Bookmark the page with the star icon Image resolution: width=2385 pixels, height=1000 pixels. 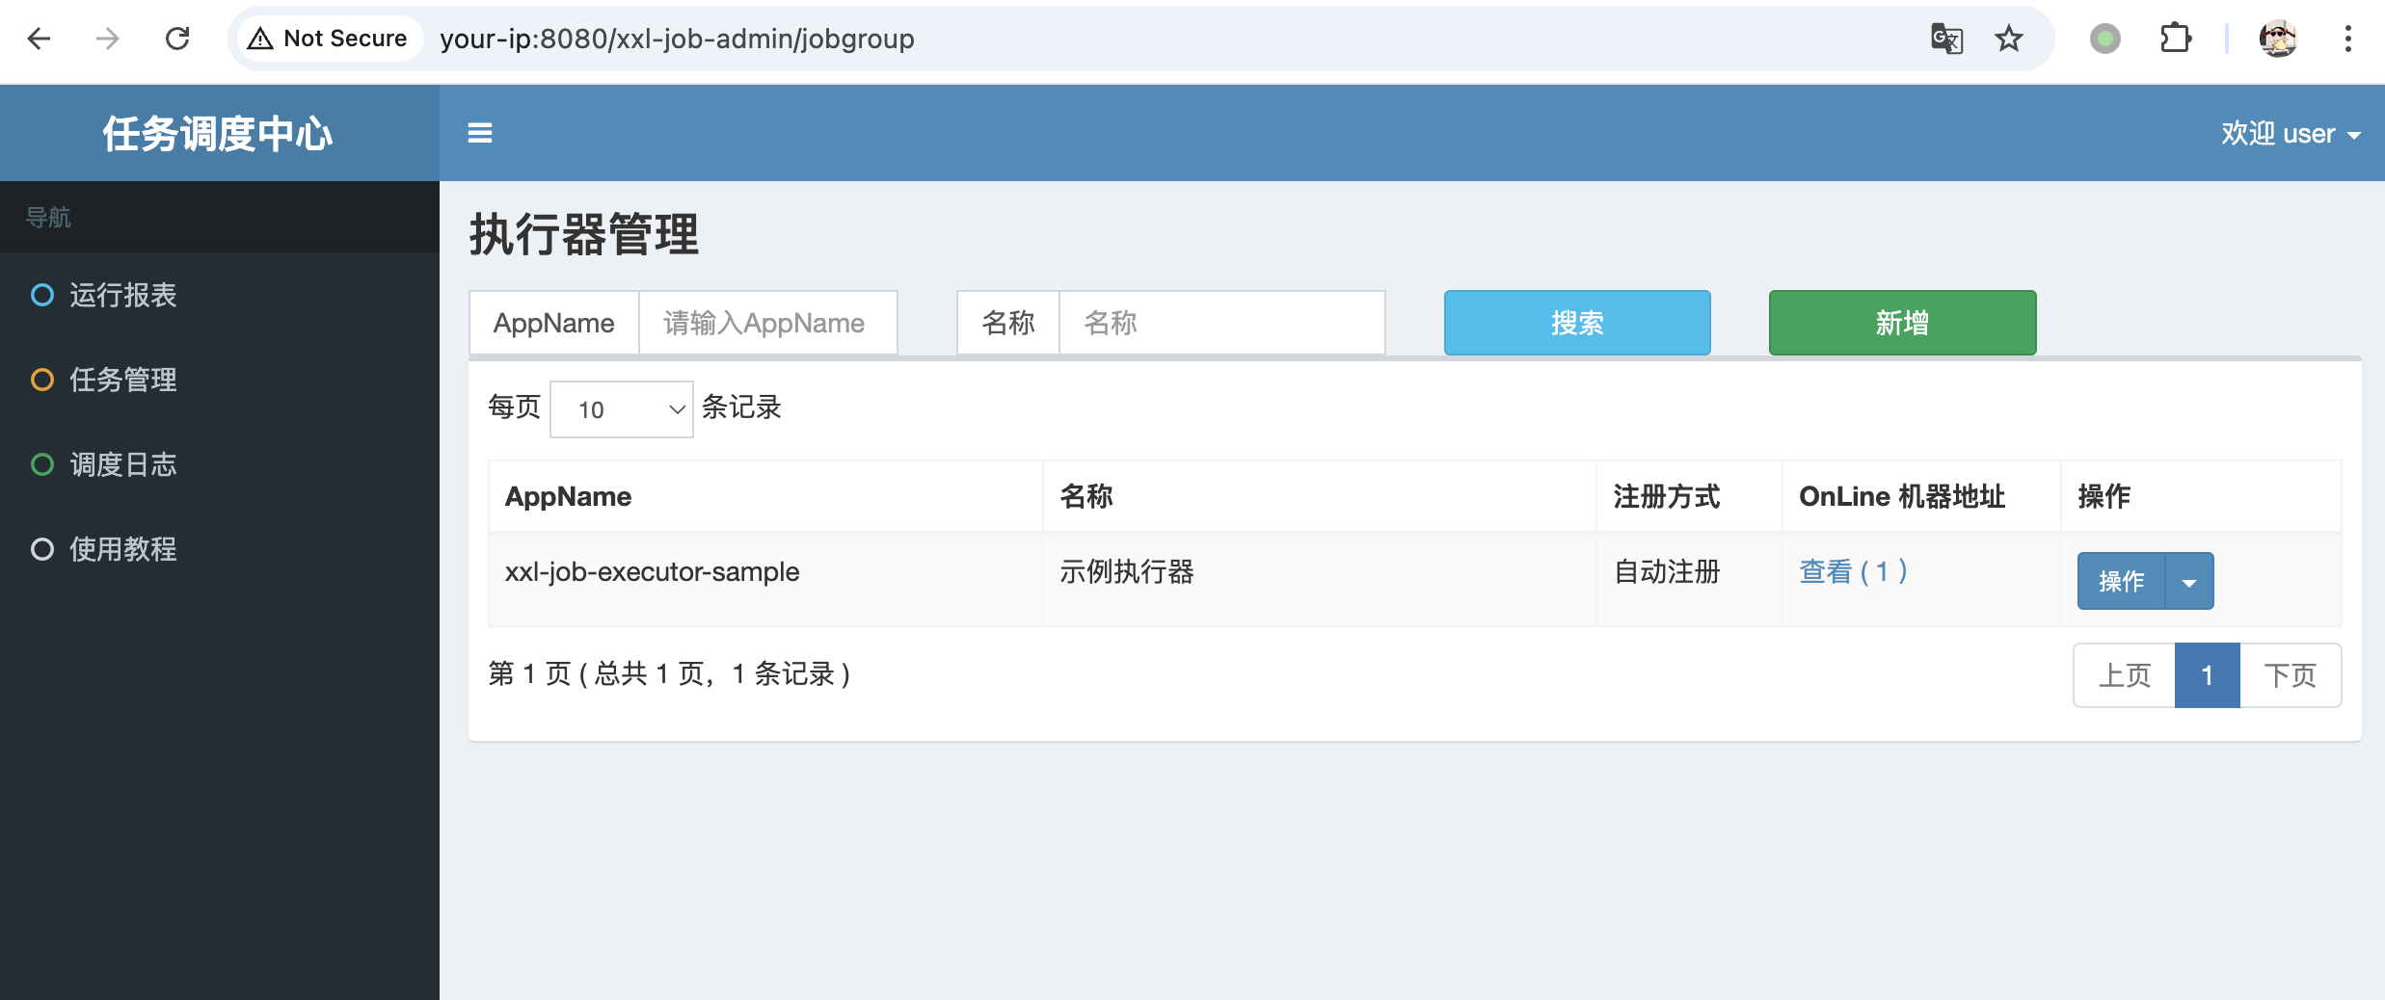[2008, 39]
